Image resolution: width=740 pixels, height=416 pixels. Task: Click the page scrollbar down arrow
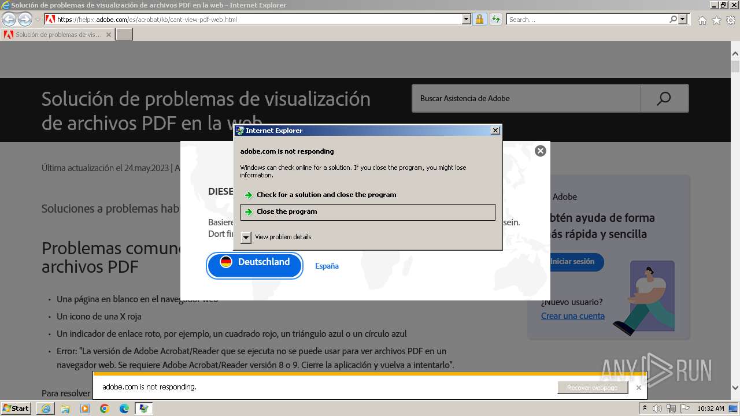pyautogui.click(x=735, y=388)
